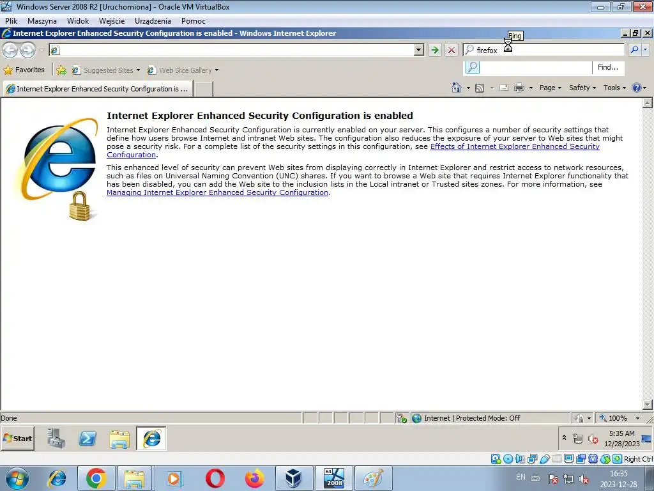Viewport: 654px width, 491px height.
Task: Click the VirtualBox hard disk activity indicator
Action: coord(496,459)
